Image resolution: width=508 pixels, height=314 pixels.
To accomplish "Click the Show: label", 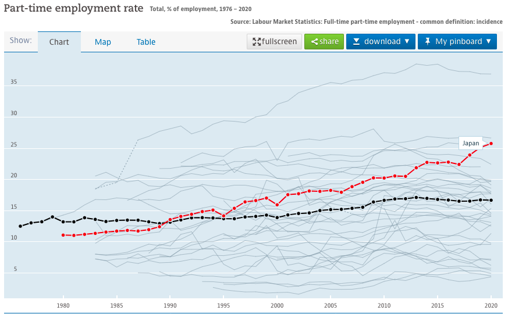I will click(21, 40).
